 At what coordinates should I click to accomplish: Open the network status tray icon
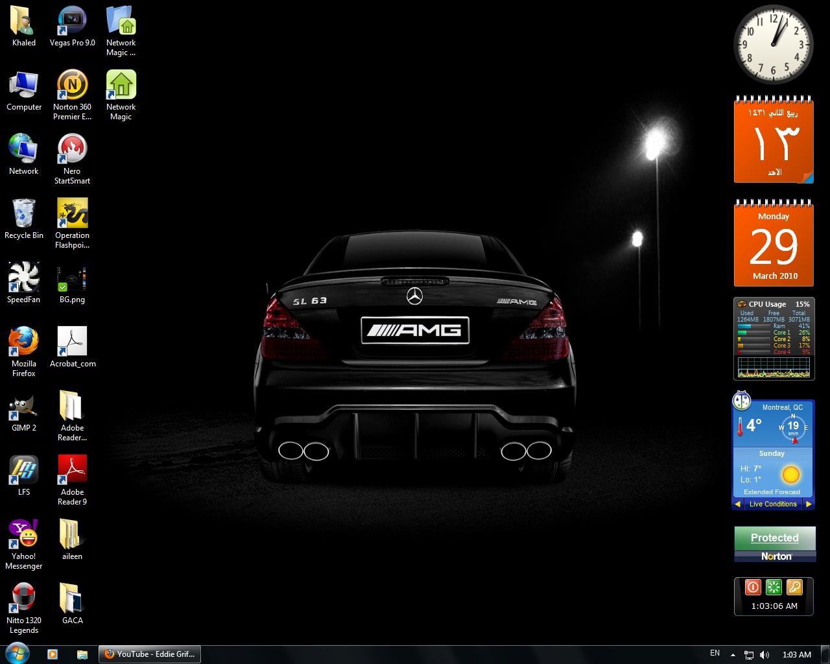pyautogui.click(x=749, y=655)
